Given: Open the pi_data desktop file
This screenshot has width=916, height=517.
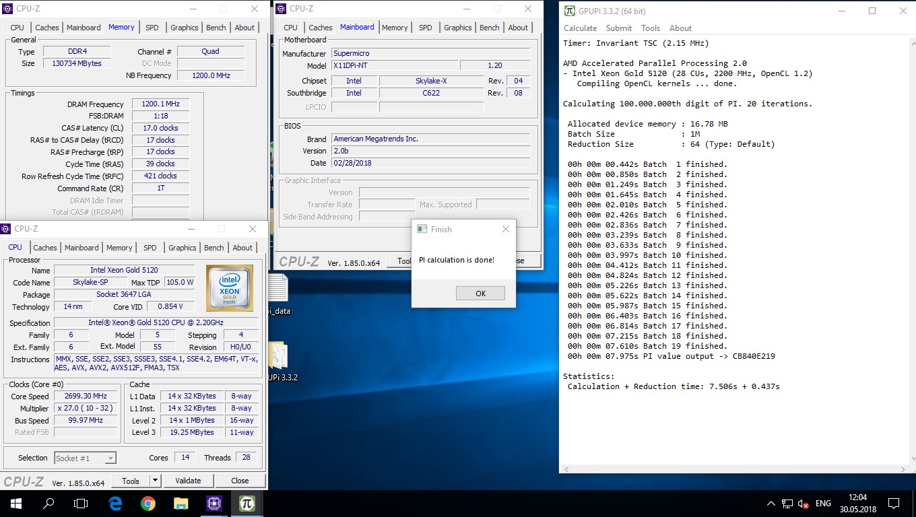Looking at the screenshot, I should (279, 294).
